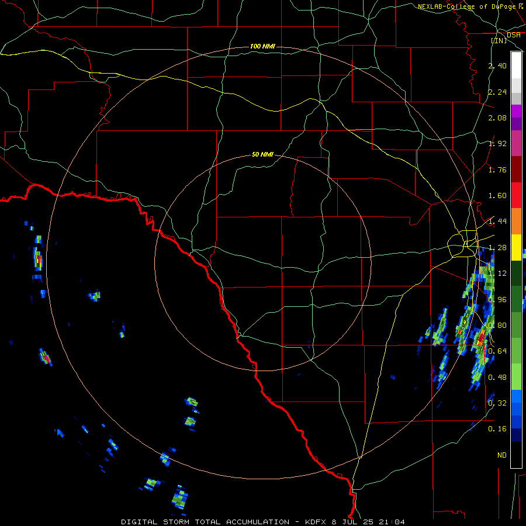This screenshot has width=526, height=526.
Task: Pick the orange swatch in the color scale
Action: (x=516, y=222)
